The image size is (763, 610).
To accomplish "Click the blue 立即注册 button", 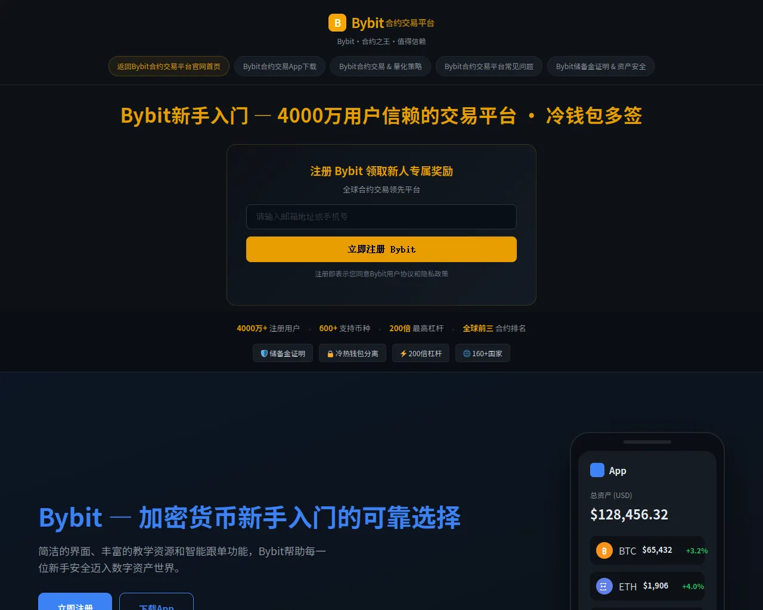I will pos(75,602).
